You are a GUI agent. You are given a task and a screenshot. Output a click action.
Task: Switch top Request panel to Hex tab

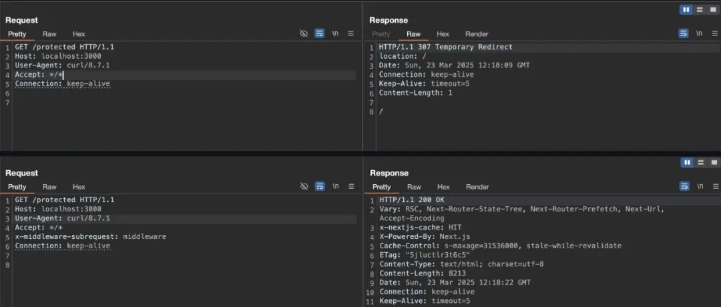(x=79, y=34)
